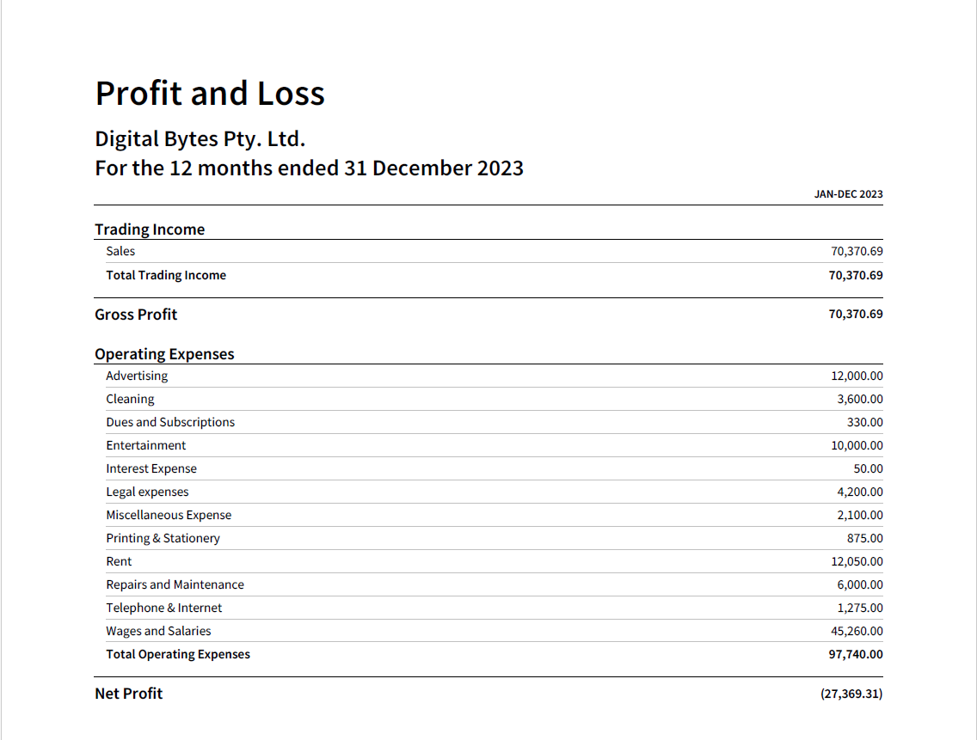Screen dimensions: 977x740
Task: Click the Gross Profit amount
Action: (x=856, y=314)
